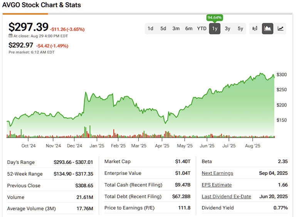Switch chart to 3m range
Image resolution: width=296 pixels, height=217 pixels.
coord(176,28)
